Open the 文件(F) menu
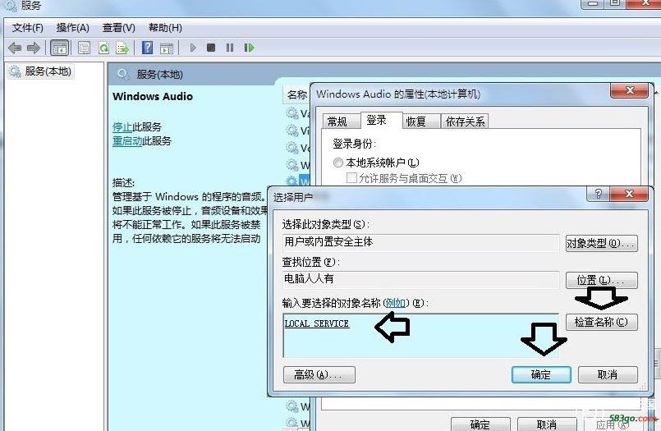 pos(27,28)
